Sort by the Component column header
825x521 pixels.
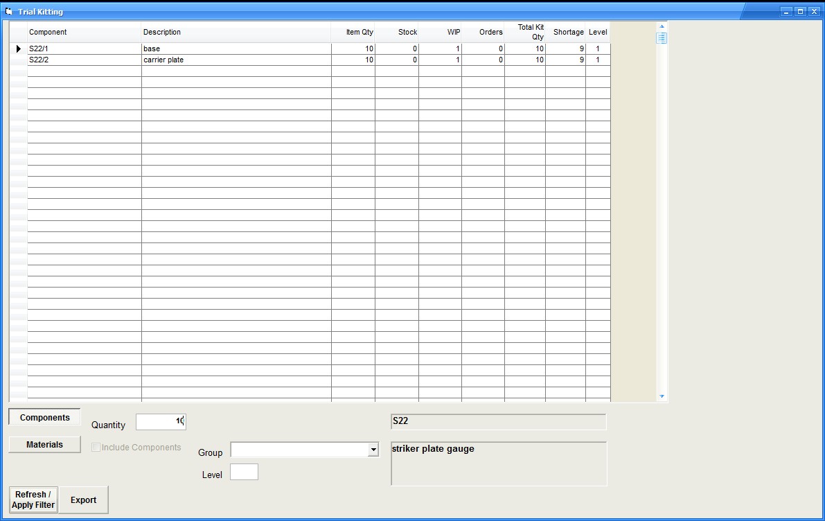click(84, 32)
